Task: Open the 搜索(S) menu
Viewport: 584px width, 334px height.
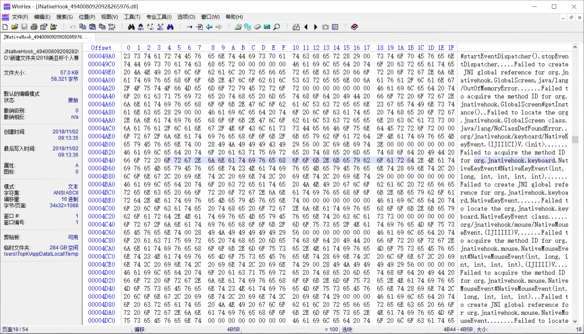Action: [x=64, y=17]
